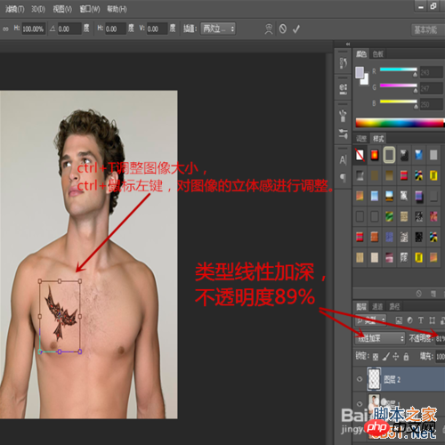Image resolution: width=445 pixels, height=445 pixels.
Task: Pick a color from the spectrum ramp
Action: click(x=400, y=123)
